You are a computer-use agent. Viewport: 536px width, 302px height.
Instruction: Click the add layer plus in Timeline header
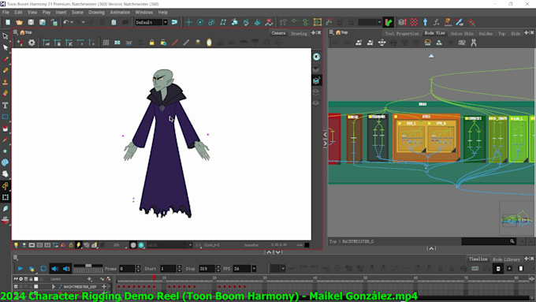click(90, 279)
